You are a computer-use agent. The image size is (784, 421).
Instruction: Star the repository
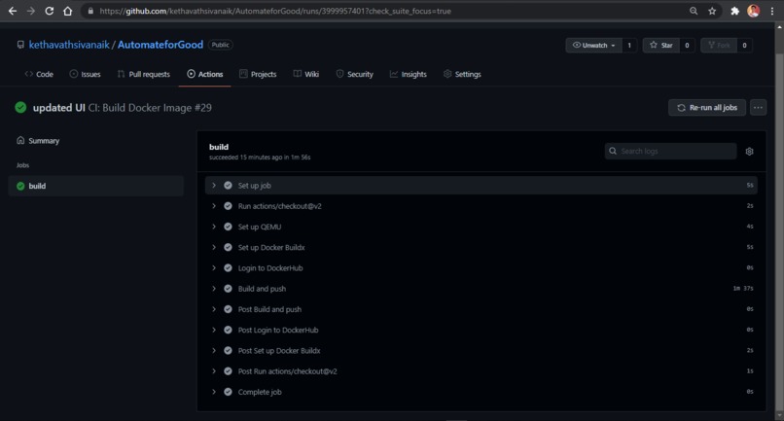pyautogui.click(x=661, y=45)
